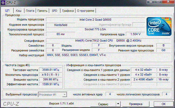Image resolution: width=175 pixels, height=108 pixels.
Task: Click the Intel Core 2 Quad logo
Action: pos(159,27)
